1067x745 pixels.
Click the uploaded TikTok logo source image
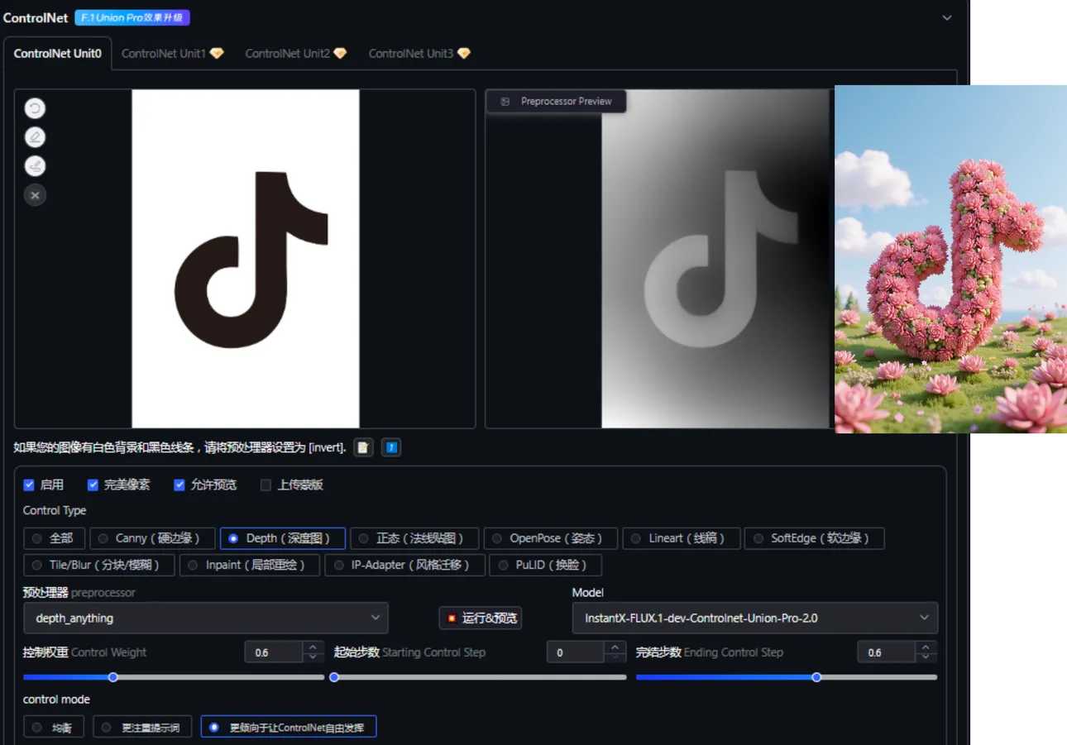246,258
